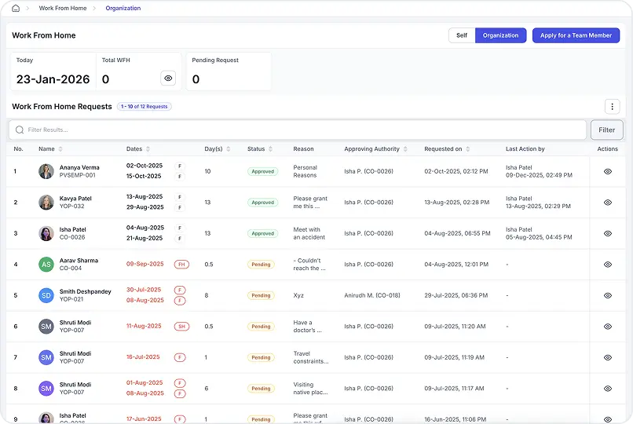Click the search magnifier icon in filter box
633x424 pixels.
click(x=20, y=130)
